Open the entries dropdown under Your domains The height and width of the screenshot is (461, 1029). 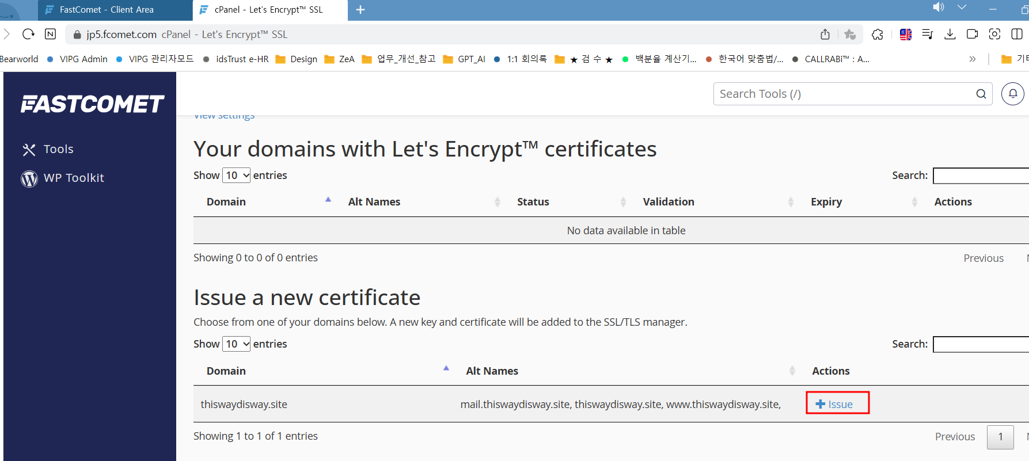237,176
